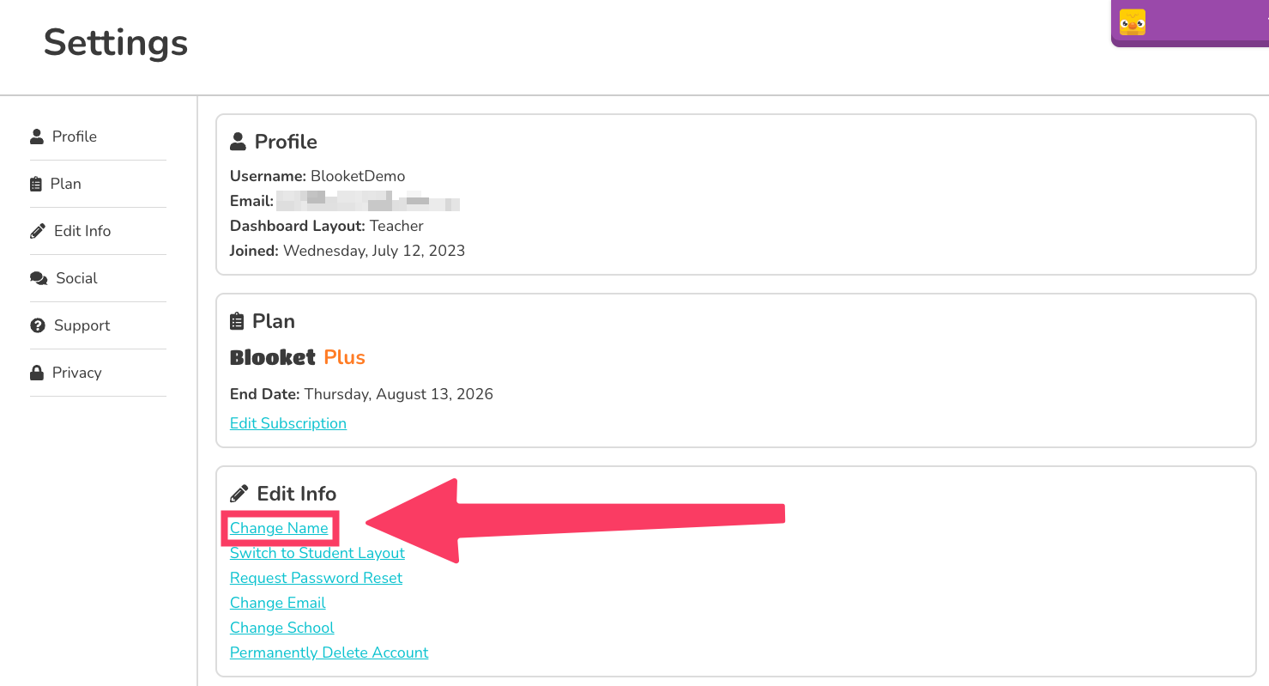Screen dimensions: 1269x686
Task: Click the chick avatar icon in purple banner
Action: (1133, 22)
